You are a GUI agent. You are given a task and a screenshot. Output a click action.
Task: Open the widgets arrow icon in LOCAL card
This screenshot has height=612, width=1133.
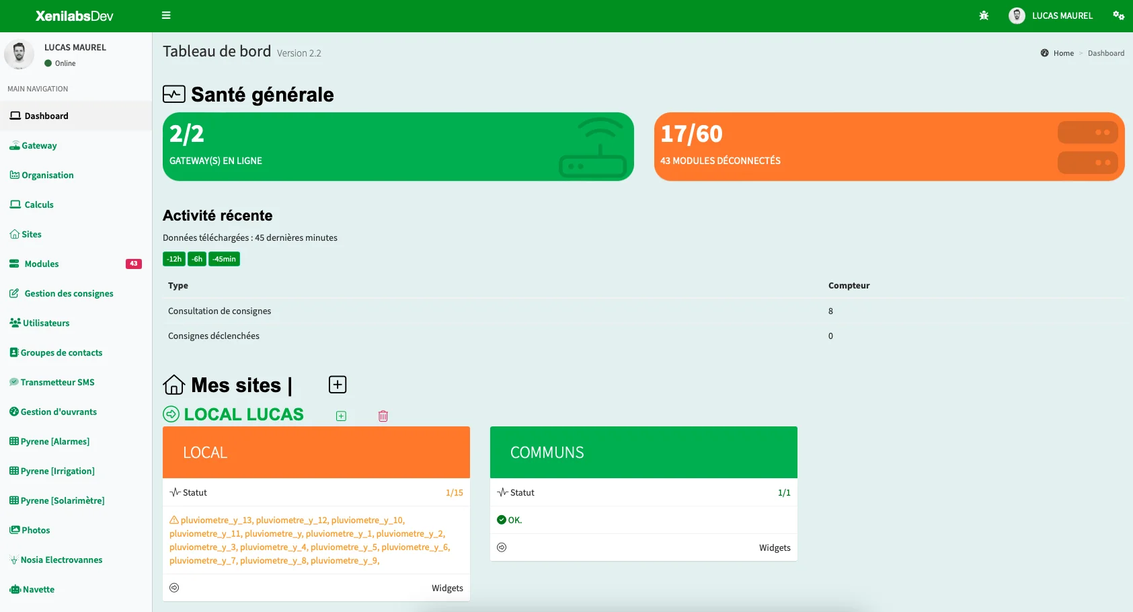[174, 588]
